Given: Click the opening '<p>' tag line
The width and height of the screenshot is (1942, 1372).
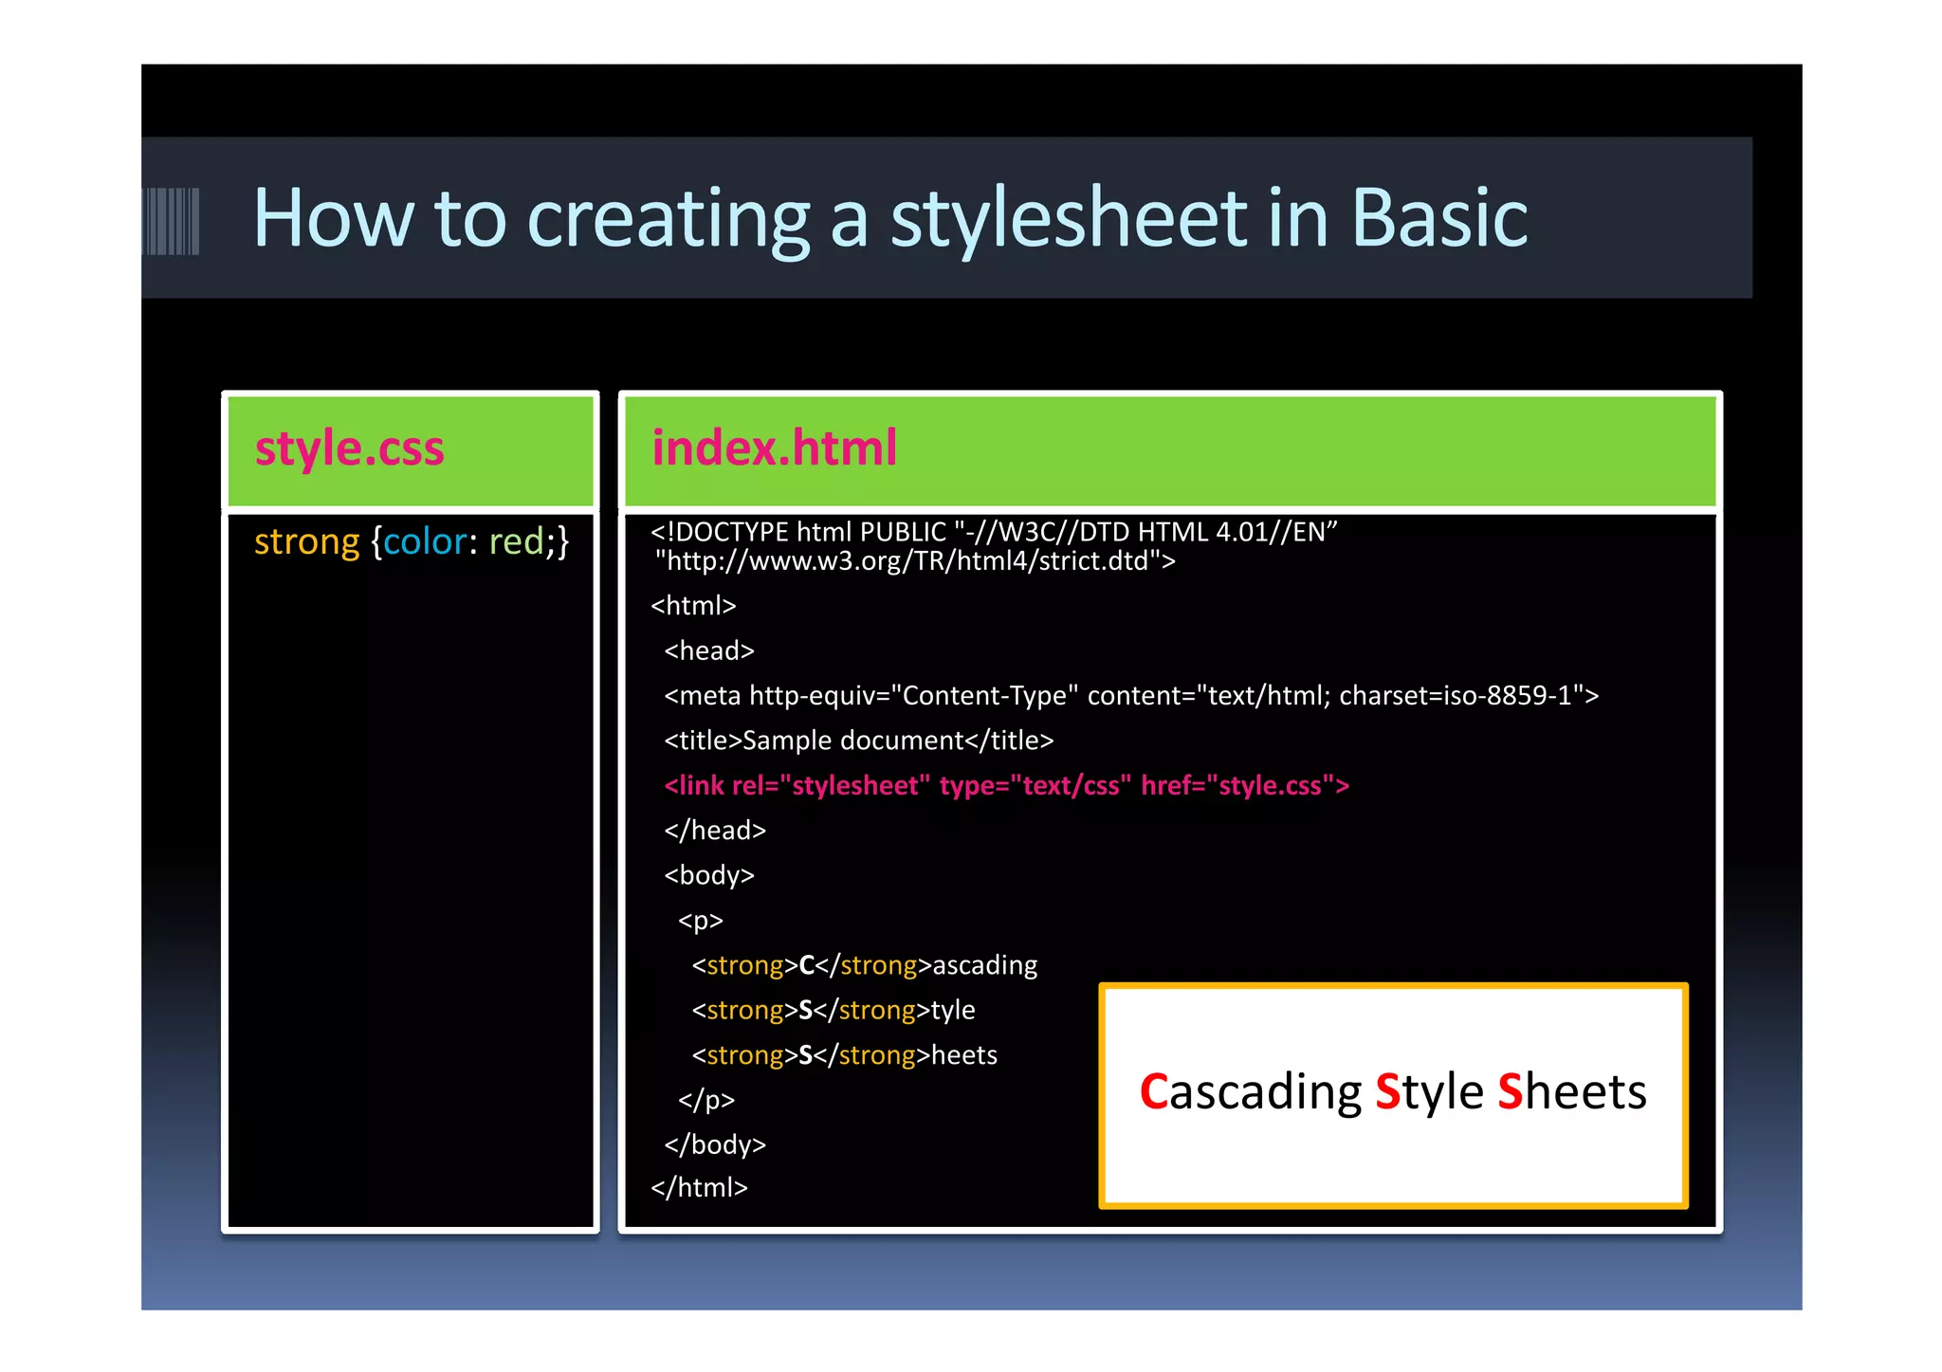Looking at the screenshot, I should [x=701, y=921].
